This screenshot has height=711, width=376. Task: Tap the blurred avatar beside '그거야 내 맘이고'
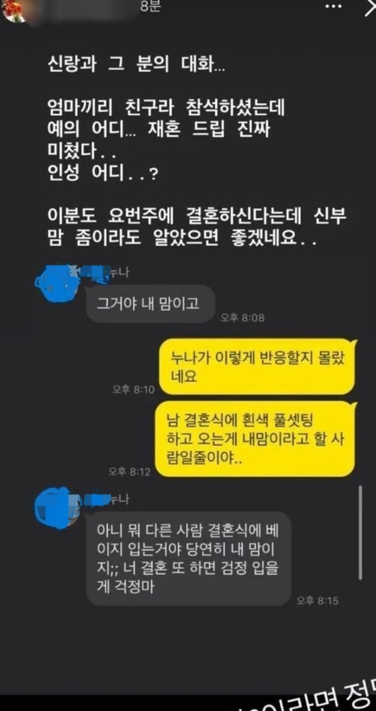point(56,284)
